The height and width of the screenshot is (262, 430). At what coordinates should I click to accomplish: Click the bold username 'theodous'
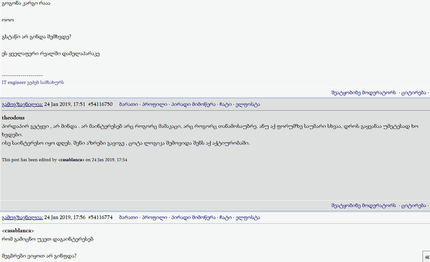pyautogui.click(x=13, y=118)
